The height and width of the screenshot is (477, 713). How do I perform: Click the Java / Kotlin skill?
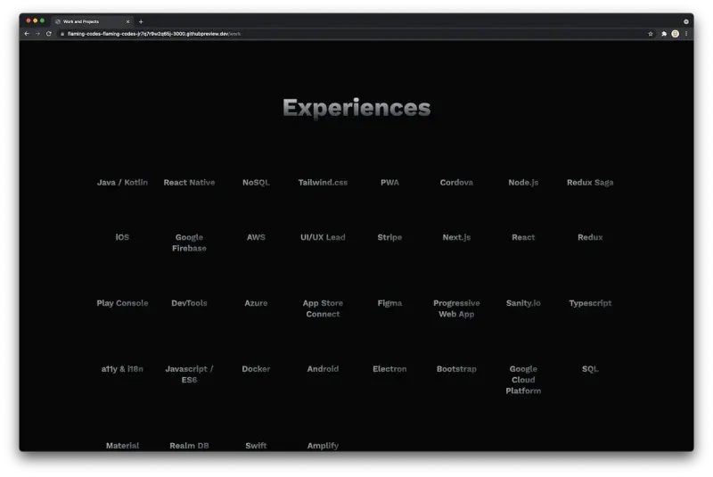(122, 183)
